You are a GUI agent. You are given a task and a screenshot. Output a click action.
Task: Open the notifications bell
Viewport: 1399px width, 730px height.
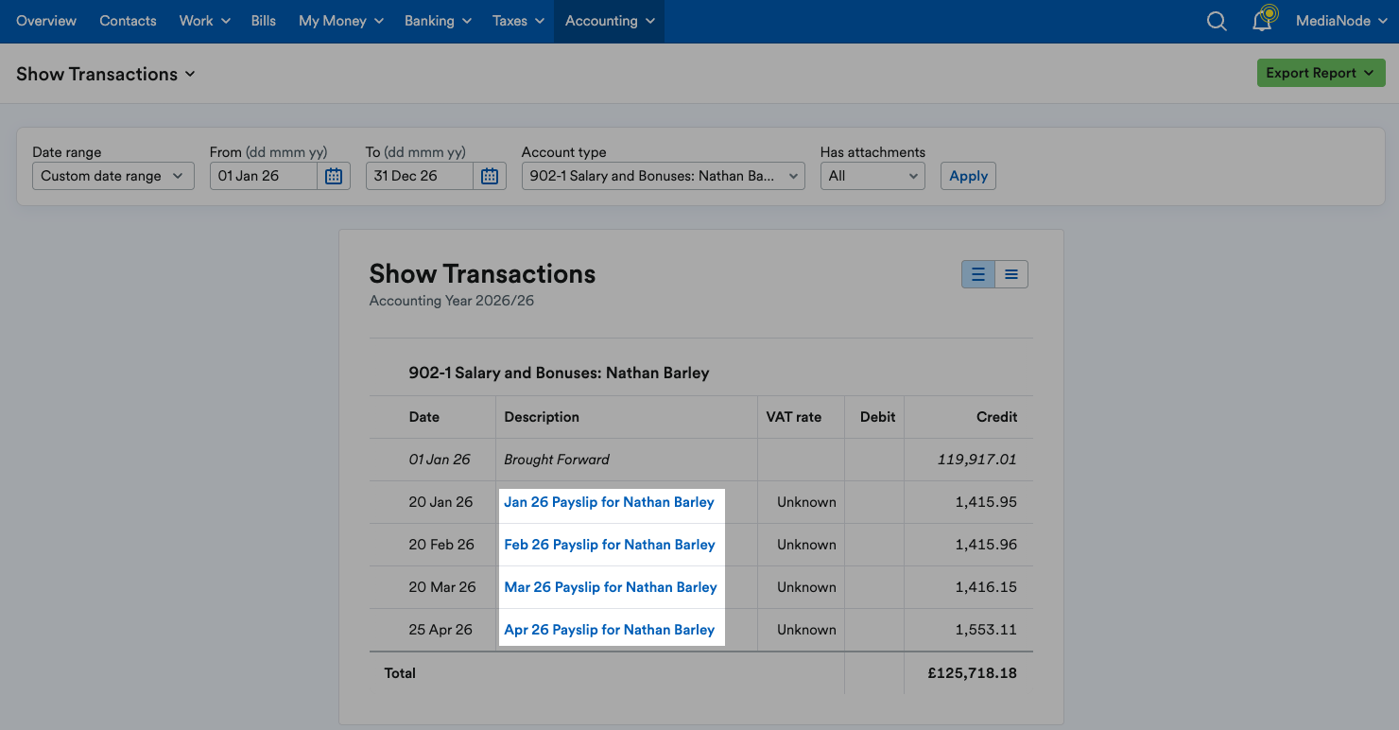coord(1263,20)
